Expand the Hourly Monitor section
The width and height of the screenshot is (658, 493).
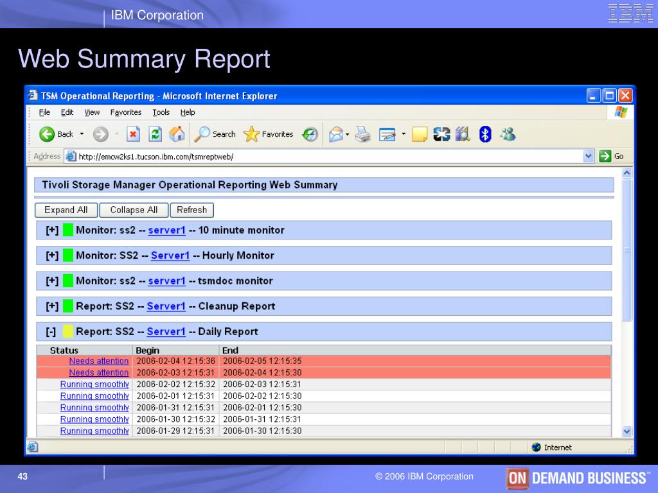pos(52,255)
